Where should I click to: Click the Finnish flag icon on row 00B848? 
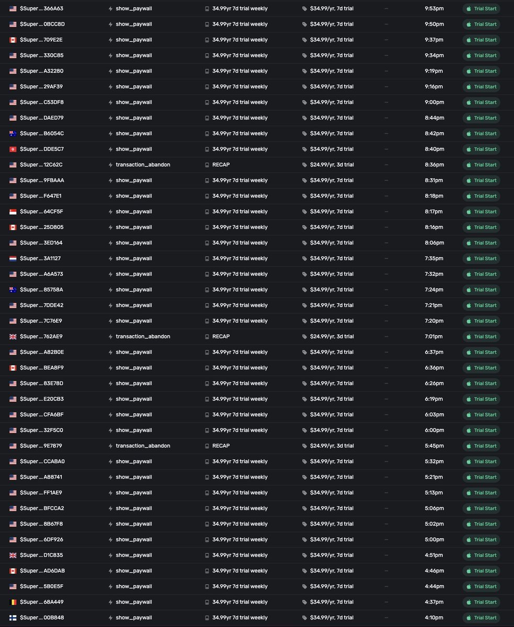13,618
